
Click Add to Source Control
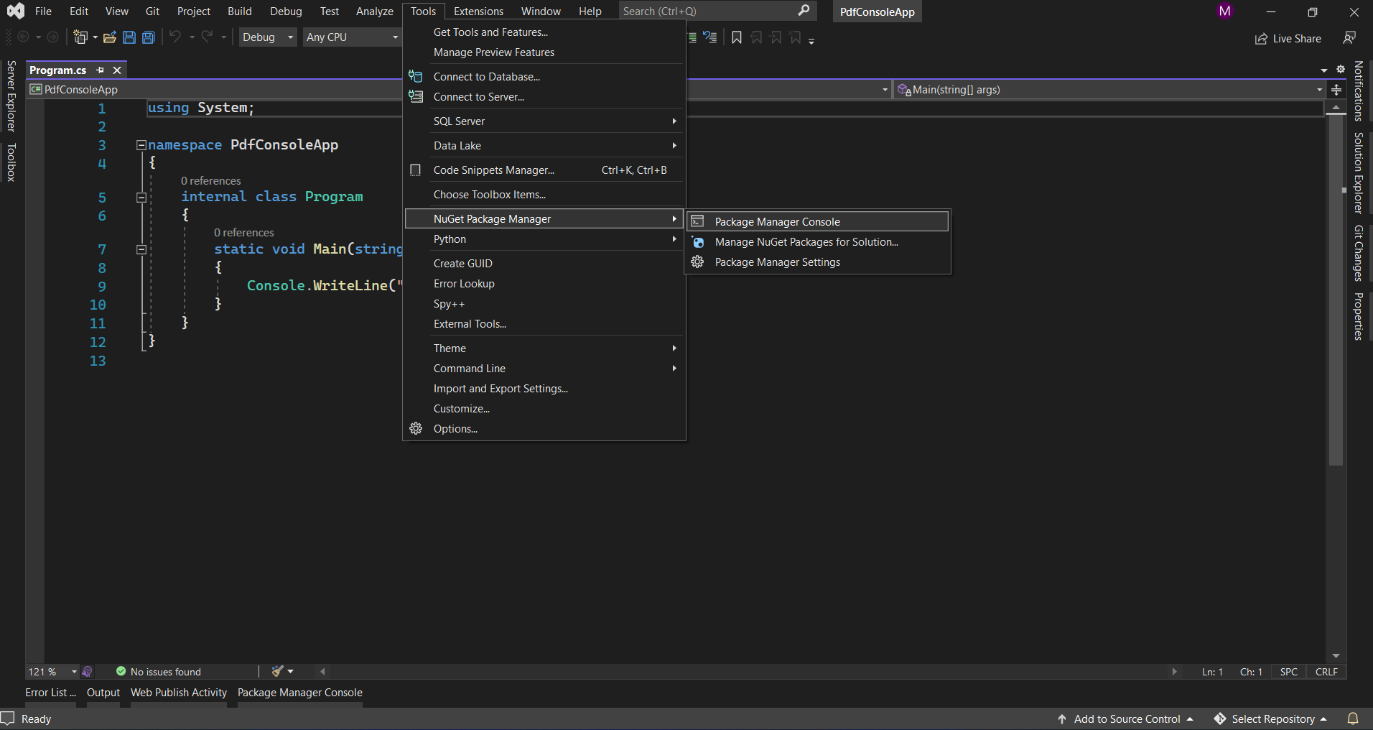pyautogui.click(x=1126, y=719)
